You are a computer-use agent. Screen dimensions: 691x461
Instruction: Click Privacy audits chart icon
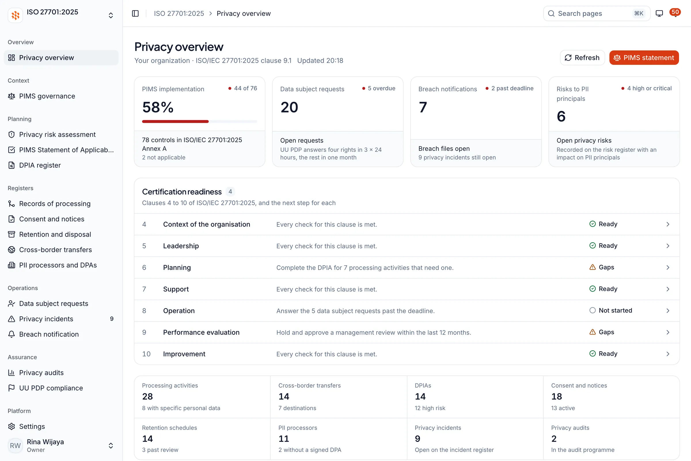tap(12, 373)
